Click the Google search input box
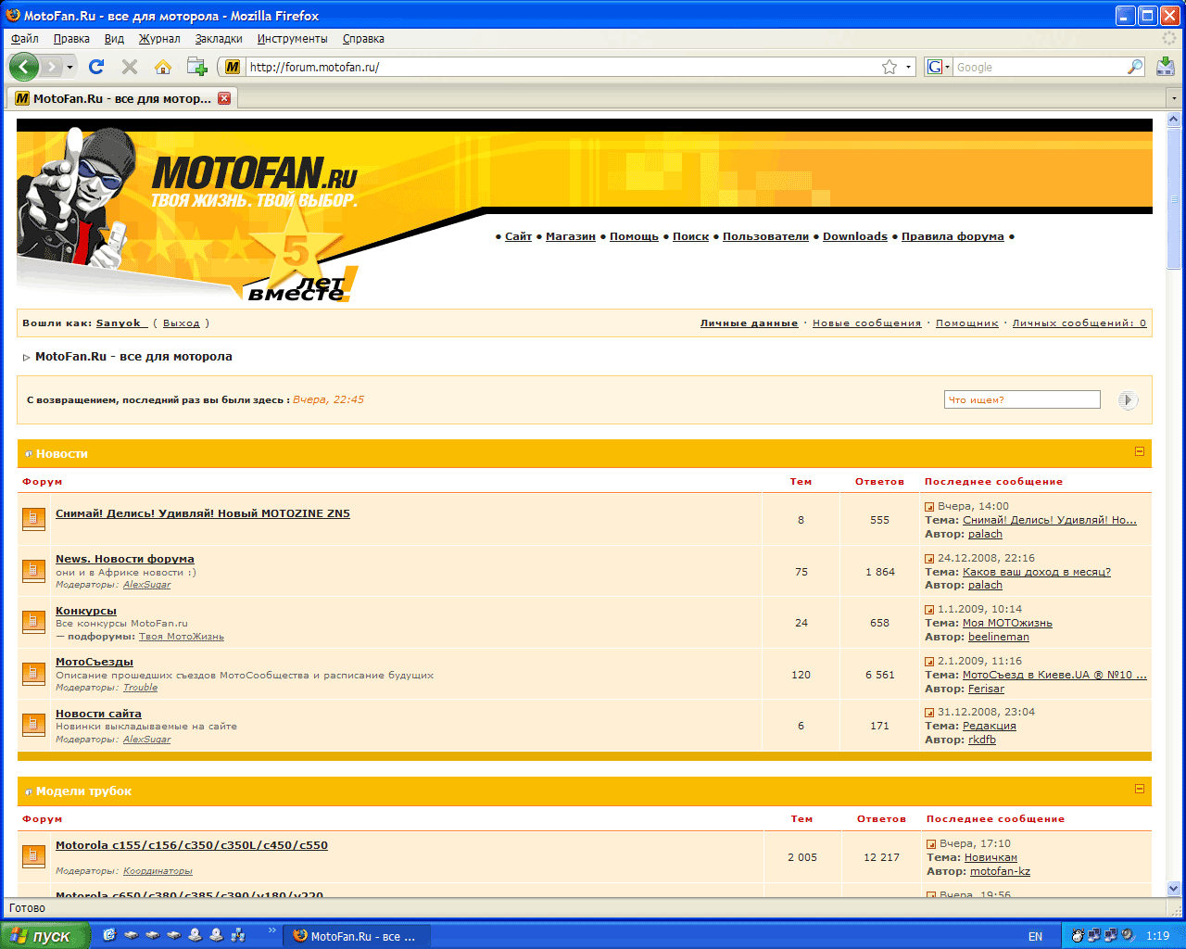The image size is (1186, 949). click(1040, 67)
